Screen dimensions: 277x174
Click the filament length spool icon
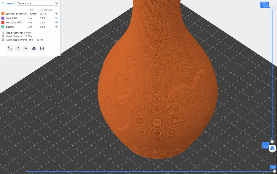pos(3,33)
